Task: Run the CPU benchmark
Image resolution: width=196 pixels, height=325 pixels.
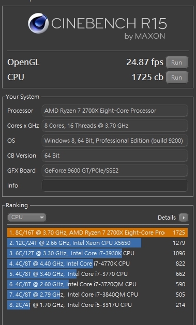Action: [177, 78]
